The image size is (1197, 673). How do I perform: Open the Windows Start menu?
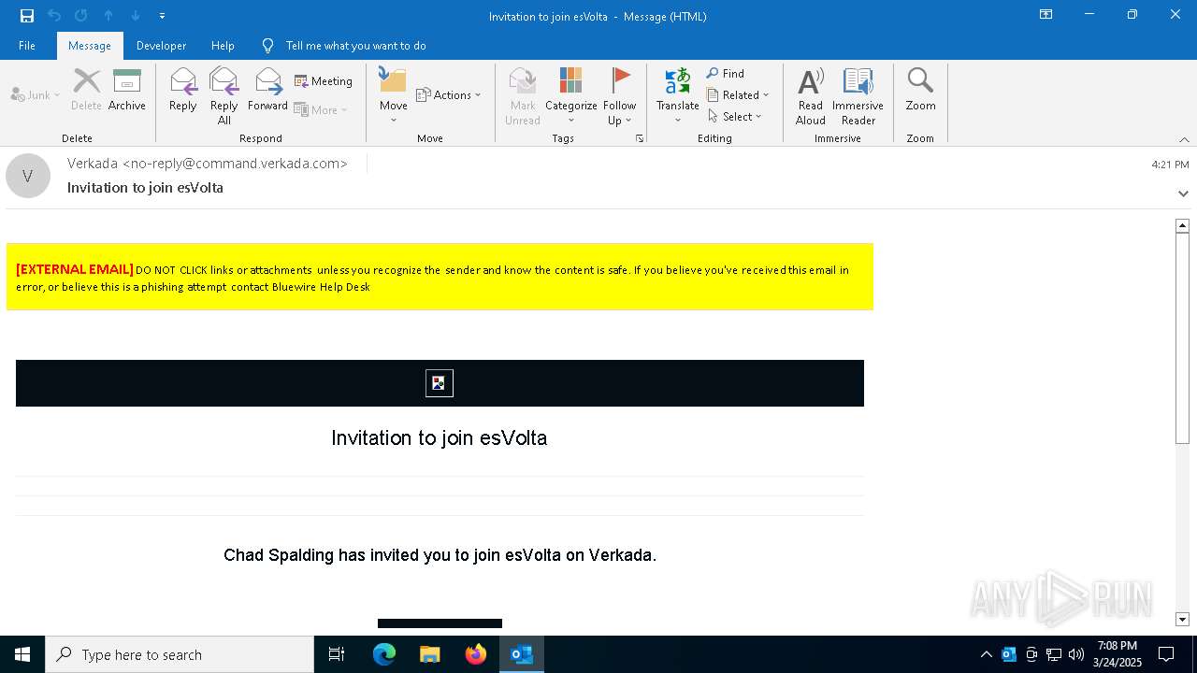(x=22, y=654)
